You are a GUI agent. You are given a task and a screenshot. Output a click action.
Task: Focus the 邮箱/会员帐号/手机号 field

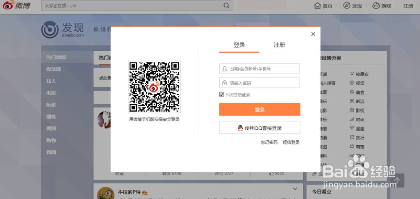(x=259, y=69)
